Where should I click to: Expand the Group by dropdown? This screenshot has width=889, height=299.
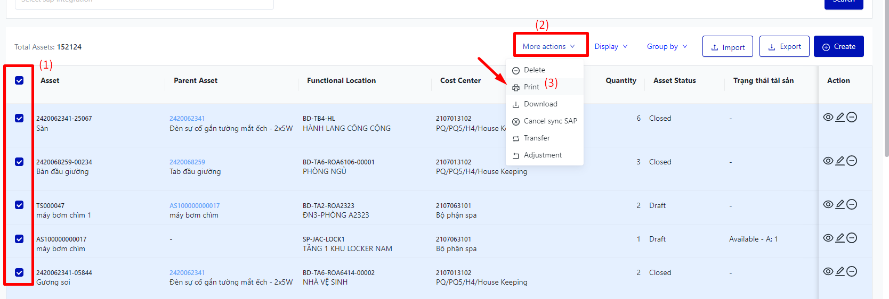(x=667, y=46)
